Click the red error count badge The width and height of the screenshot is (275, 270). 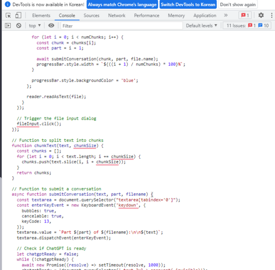245,15
